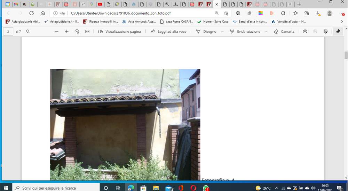Select the Evidenziazione highlighter tool

click(245, 32)
